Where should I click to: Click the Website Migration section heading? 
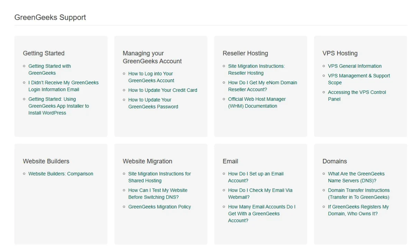pos(147,161)
